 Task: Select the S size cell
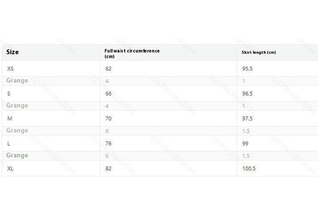[x=9, y=94]
